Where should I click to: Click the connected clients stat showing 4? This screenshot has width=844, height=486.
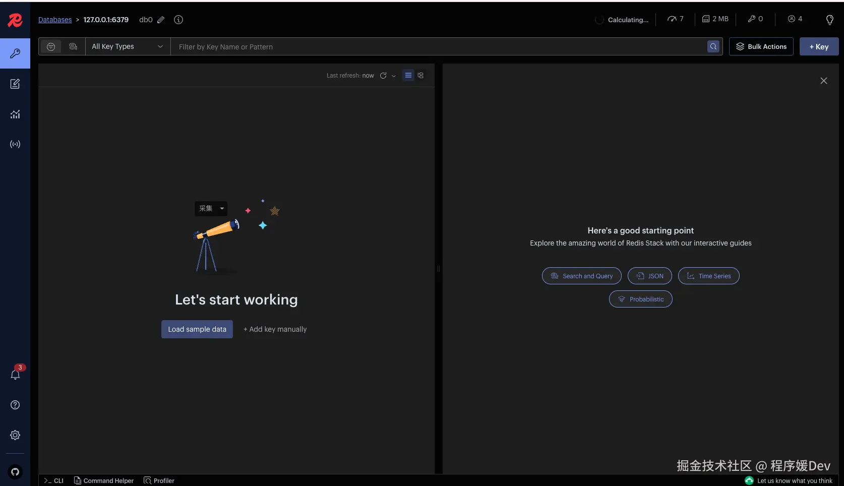pyautogui.click(x=795, y=19)
